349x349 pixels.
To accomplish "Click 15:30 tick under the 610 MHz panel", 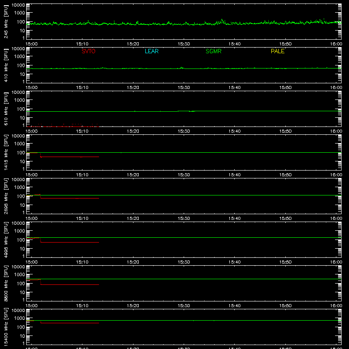I will [x=184, y=131].
